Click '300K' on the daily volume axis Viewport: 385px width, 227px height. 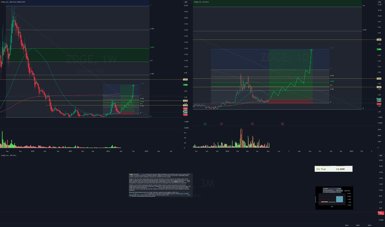(379, 129)
